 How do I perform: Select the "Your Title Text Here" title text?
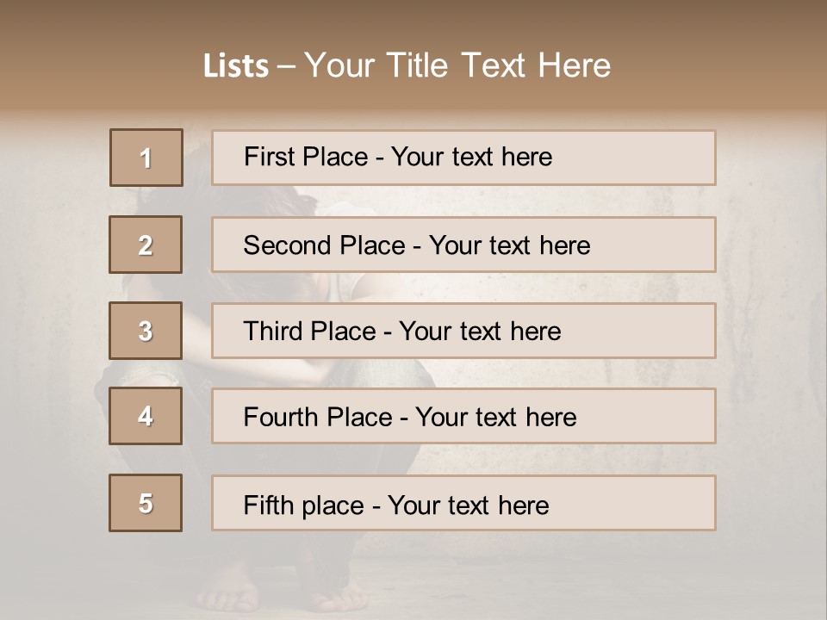point(457,65)
